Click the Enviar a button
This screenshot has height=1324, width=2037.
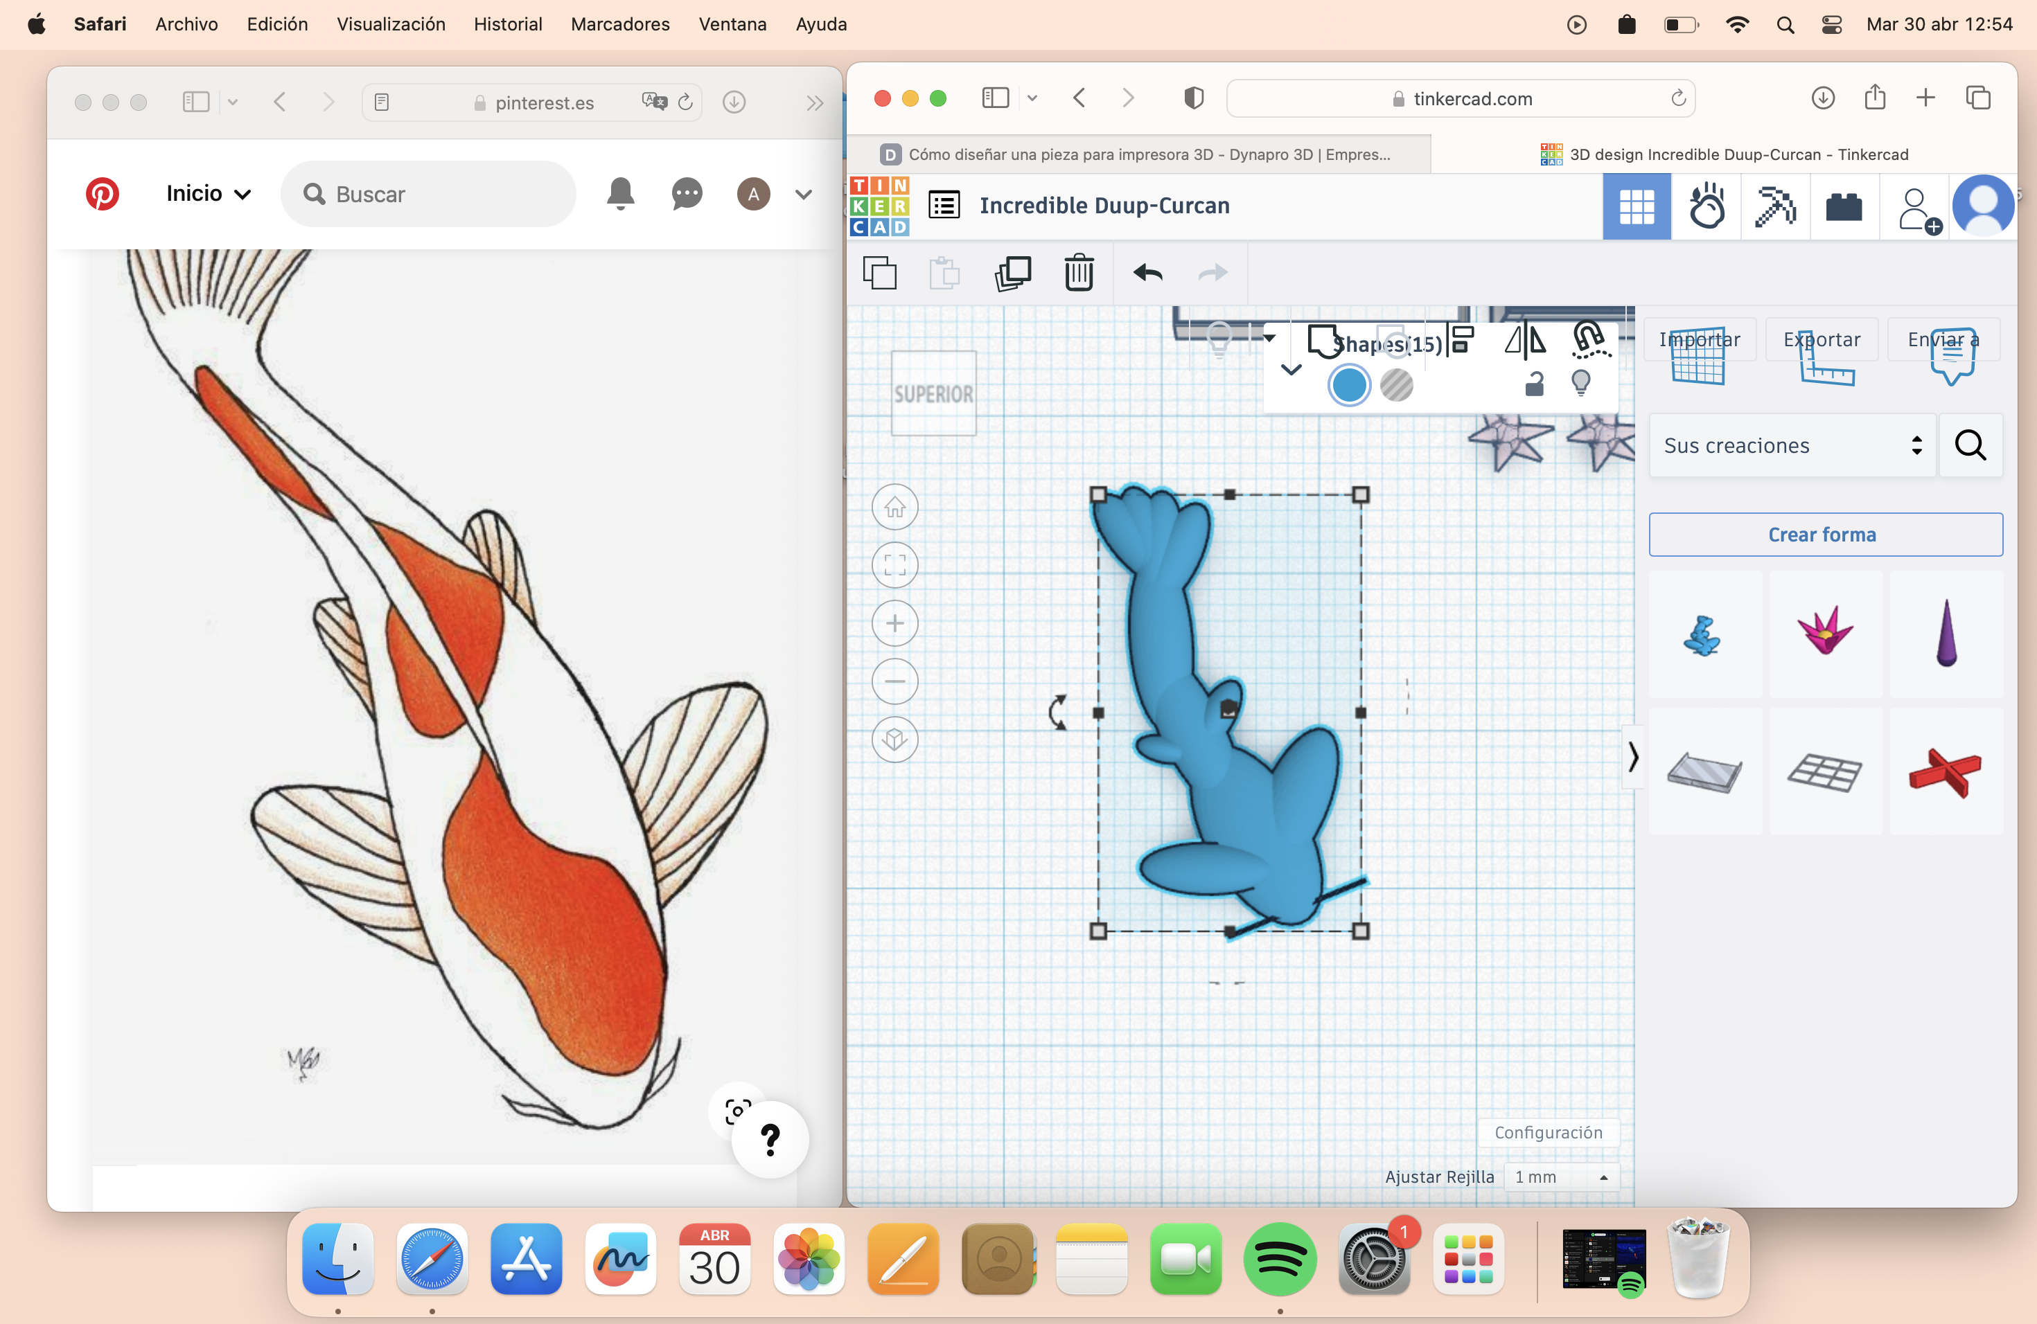click(1943, 339)
